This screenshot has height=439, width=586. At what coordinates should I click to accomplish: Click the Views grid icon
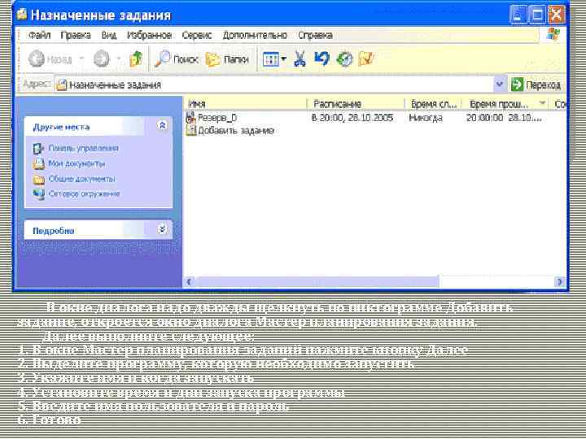coord(270,59)
